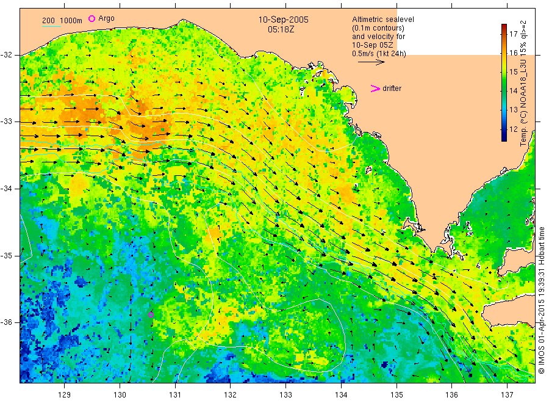Image resolution: width=549 pixels, height=403 pixels.
Task: Click the longitude axis label '134'
Action: point(341,395)
